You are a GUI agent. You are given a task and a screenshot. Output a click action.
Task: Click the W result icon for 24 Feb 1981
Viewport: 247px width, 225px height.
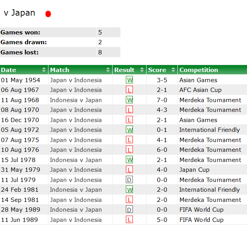(129, 190)
